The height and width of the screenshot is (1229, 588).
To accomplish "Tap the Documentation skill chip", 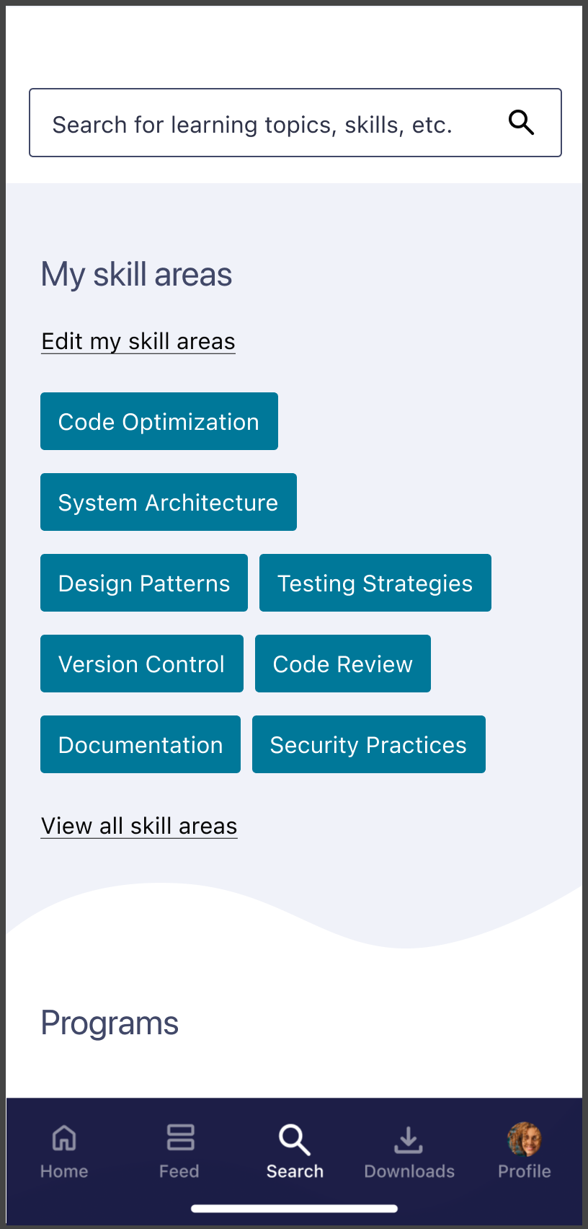I will point(141,745).
